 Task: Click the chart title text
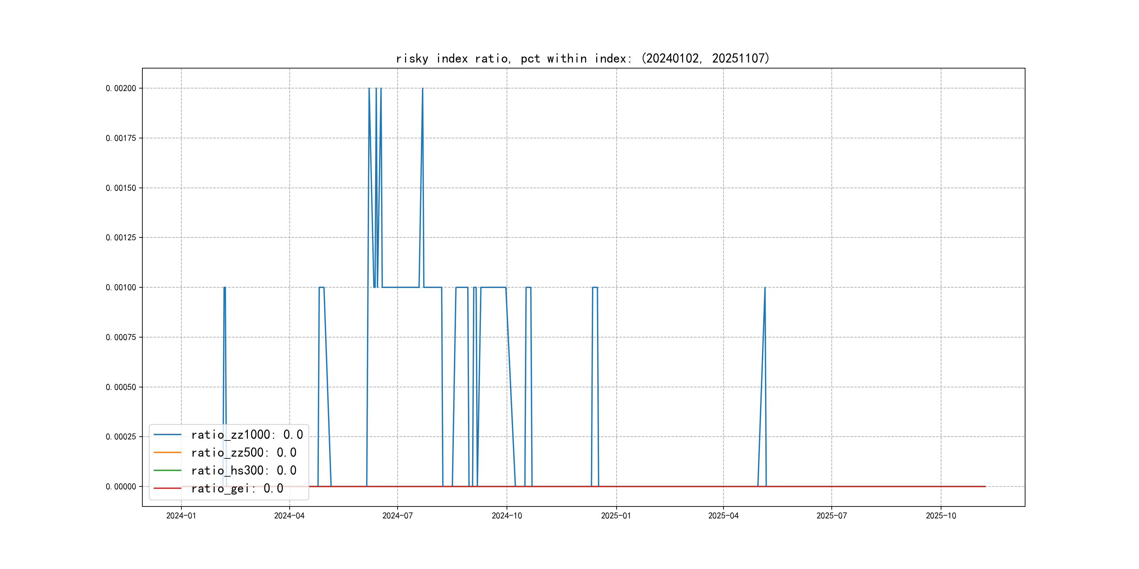click(582, 58)
